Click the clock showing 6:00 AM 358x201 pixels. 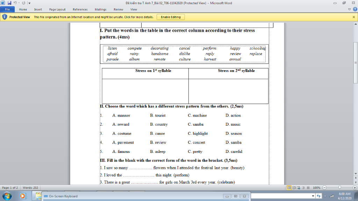tap(344, 194)
